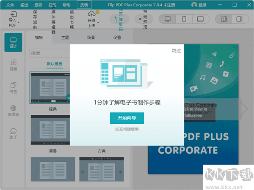Open the 助手 assistant sidebar panel
The image size is (254, 190).
coord(13,133)
